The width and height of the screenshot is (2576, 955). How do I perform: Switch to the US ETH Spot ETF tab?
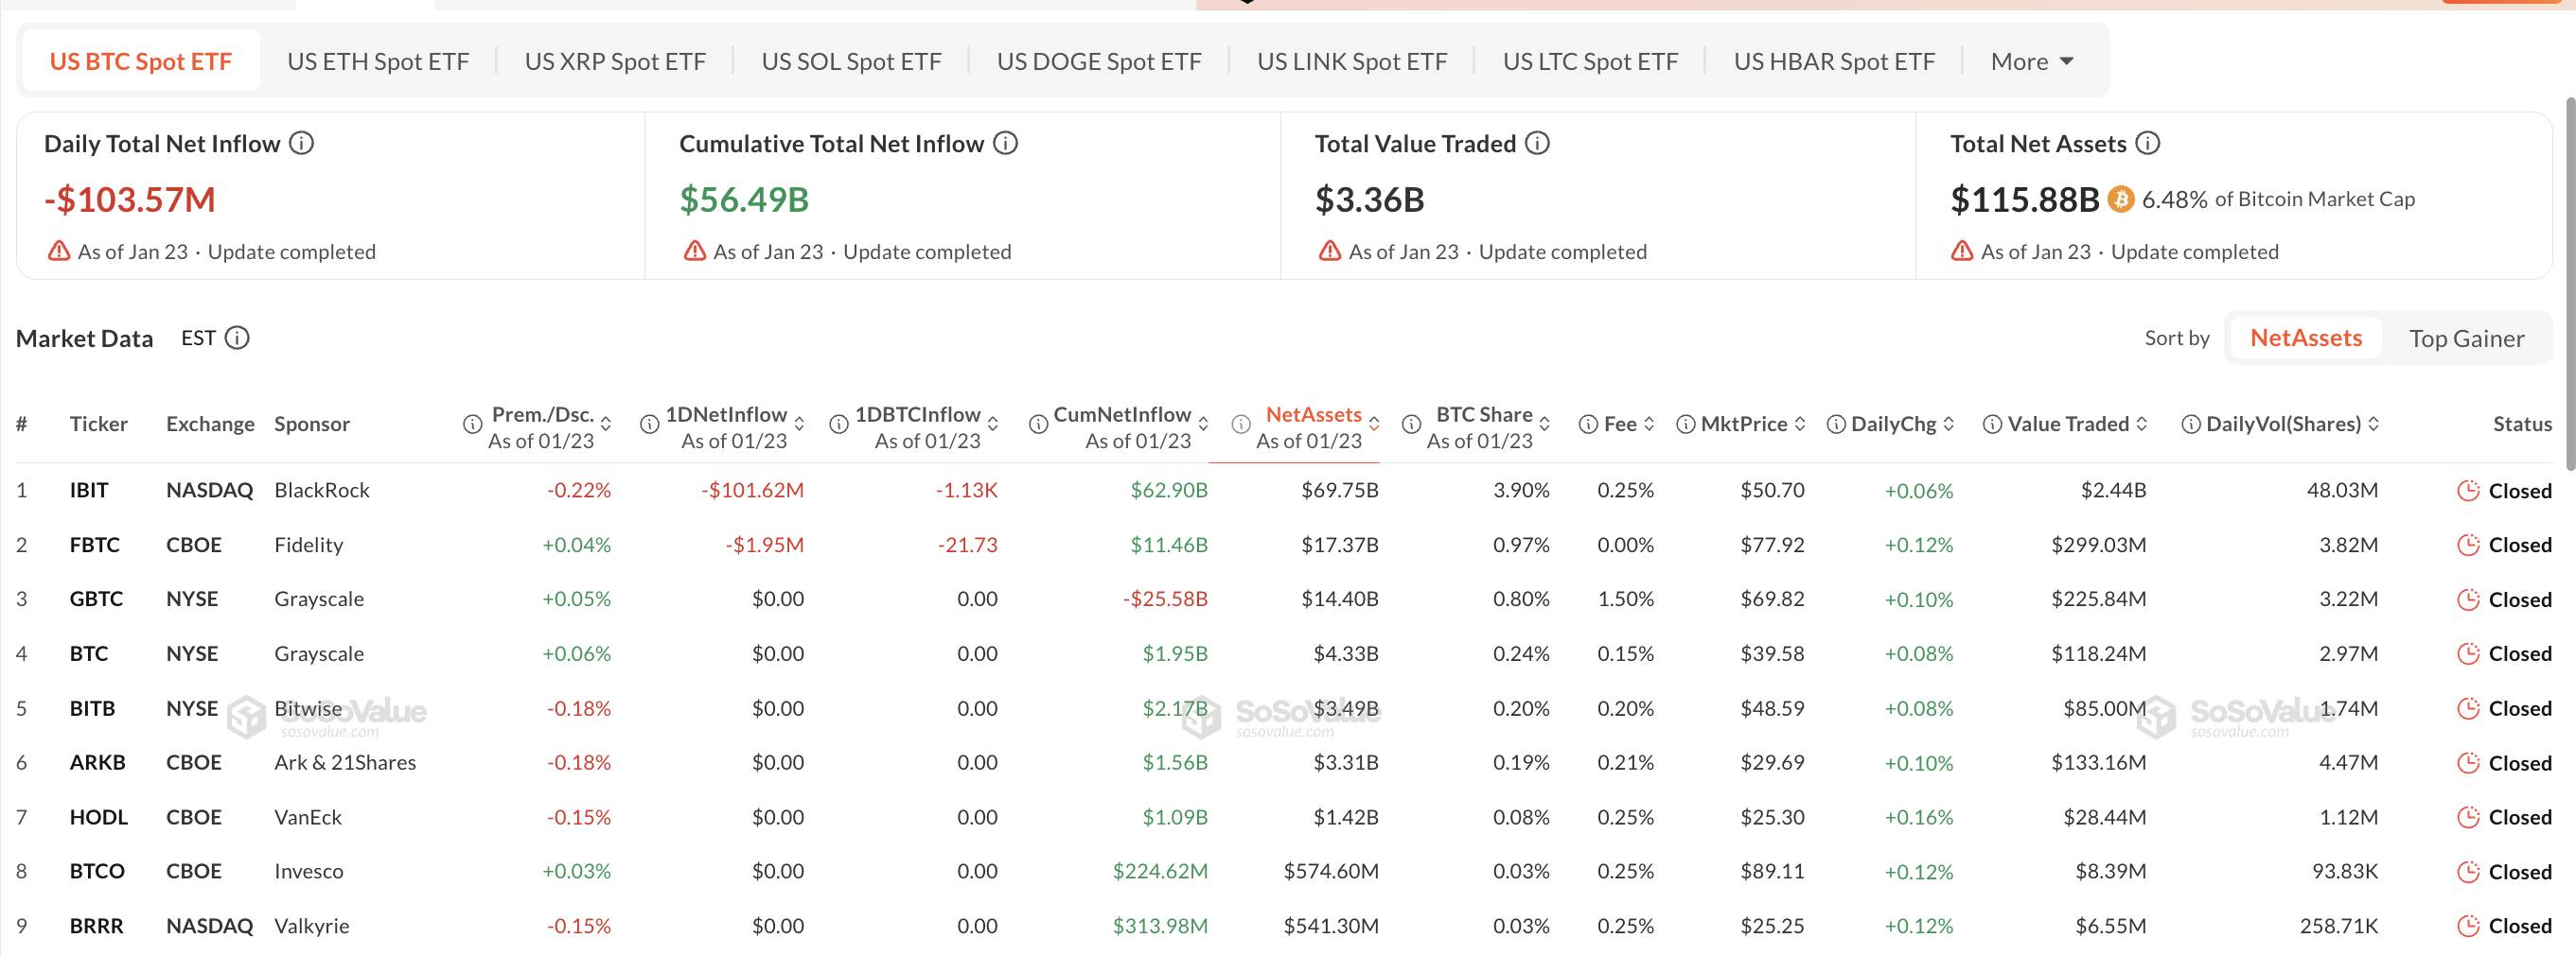(x=378, y=60)
